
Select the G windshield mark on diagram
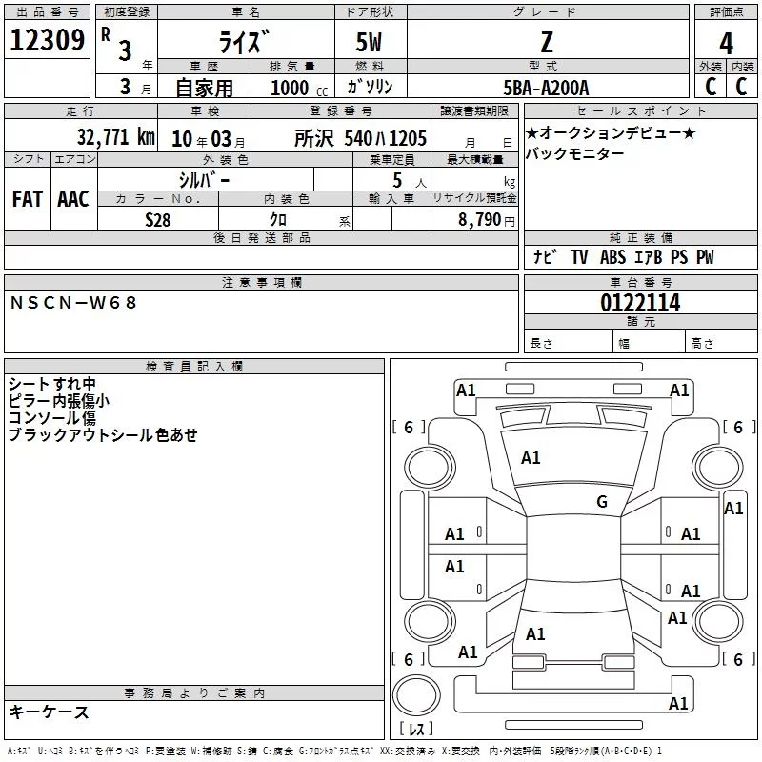click(x=602, y=501)
